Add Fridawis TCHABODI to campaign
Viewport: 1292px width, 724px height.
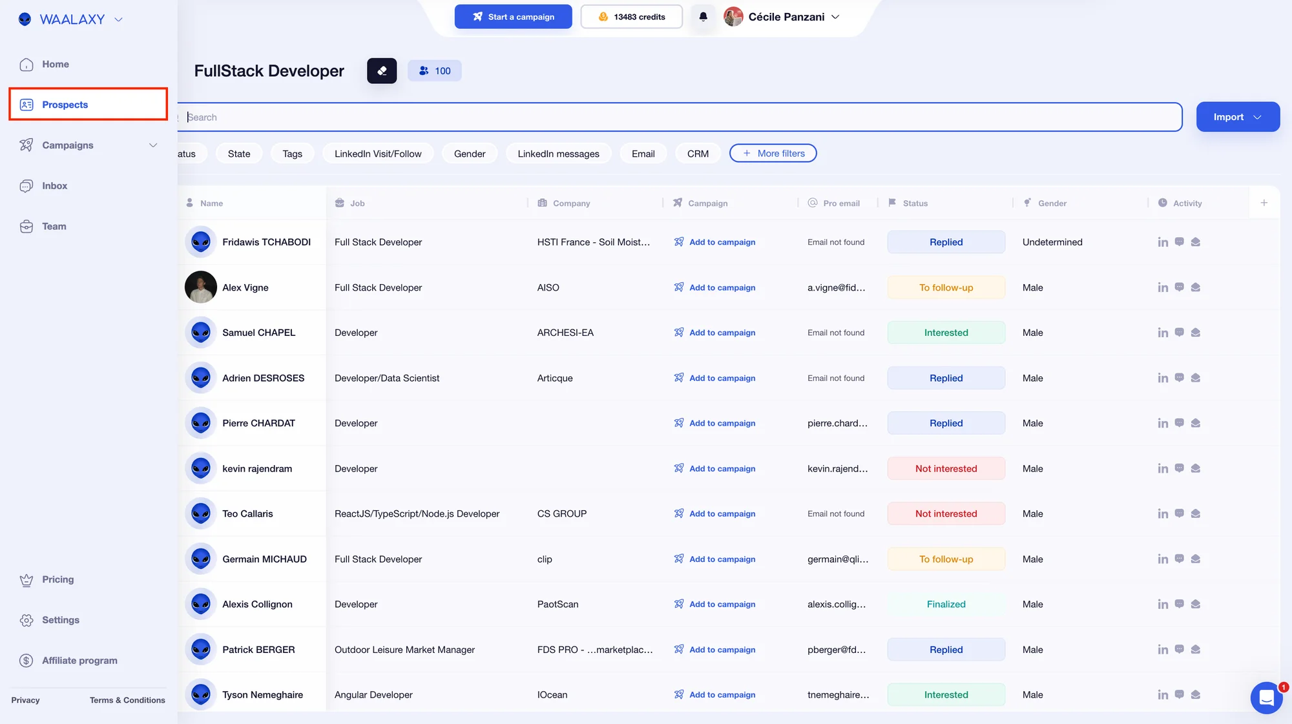click(x=714, y=242)
